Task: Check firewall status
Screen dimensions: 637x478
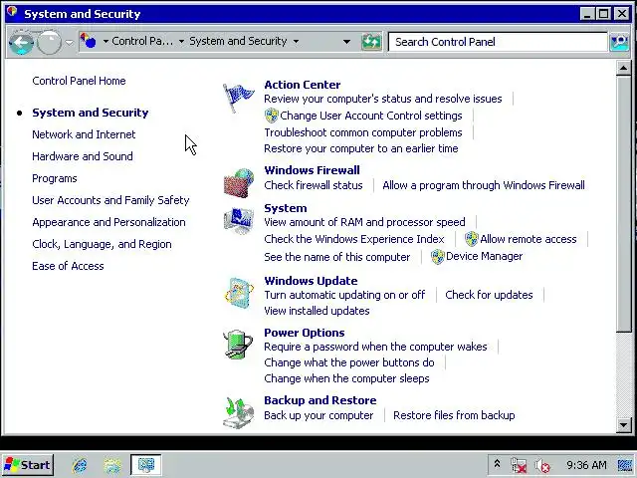Action: coord(314,185)
